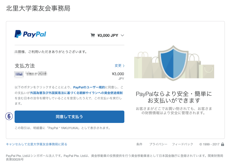Click the ¥3,000 JPY cart total text
This screenshot has height=167, width=231.
[x=108, y=35]
